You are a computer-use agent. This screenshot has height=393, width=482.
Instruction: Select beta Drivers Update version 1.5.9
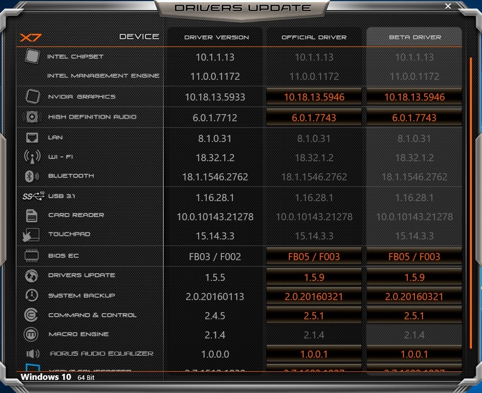coord(414,277)
